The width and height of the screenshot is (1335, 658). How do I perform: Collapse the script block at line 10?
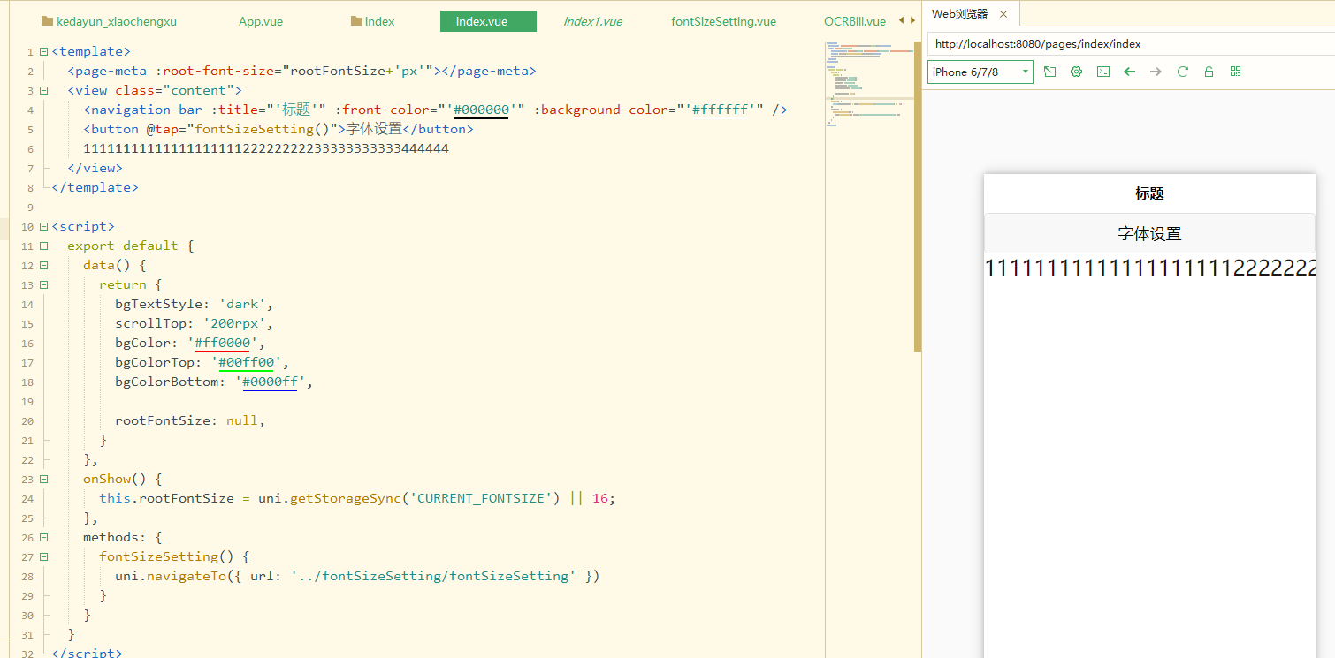click(42, 226)
